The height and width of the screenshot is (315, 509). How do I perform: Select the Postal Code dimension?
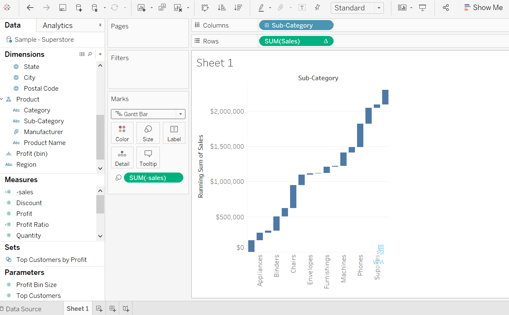coord(41,89)
